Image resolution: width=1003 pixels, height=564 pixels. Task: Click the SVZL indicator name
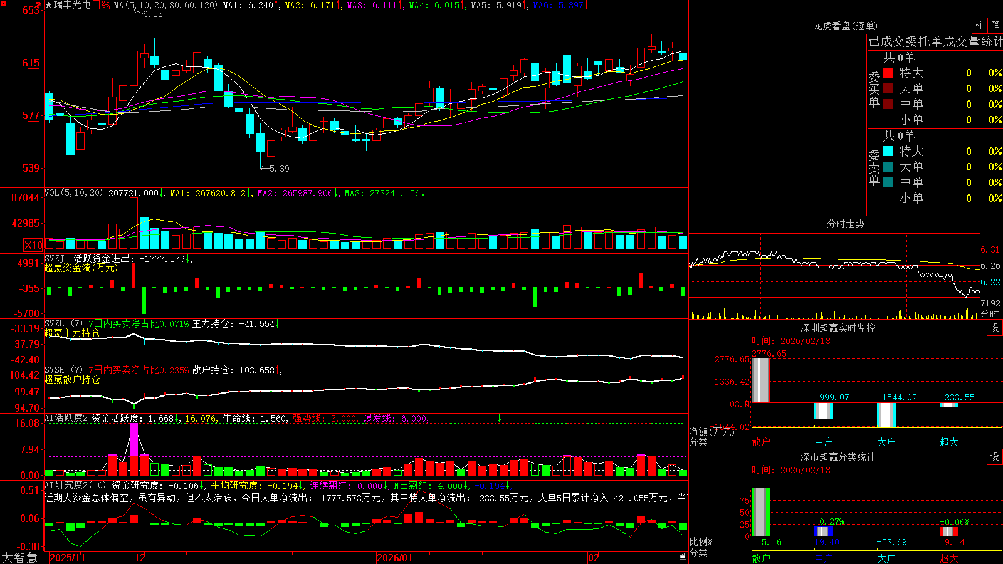point(55,323)
